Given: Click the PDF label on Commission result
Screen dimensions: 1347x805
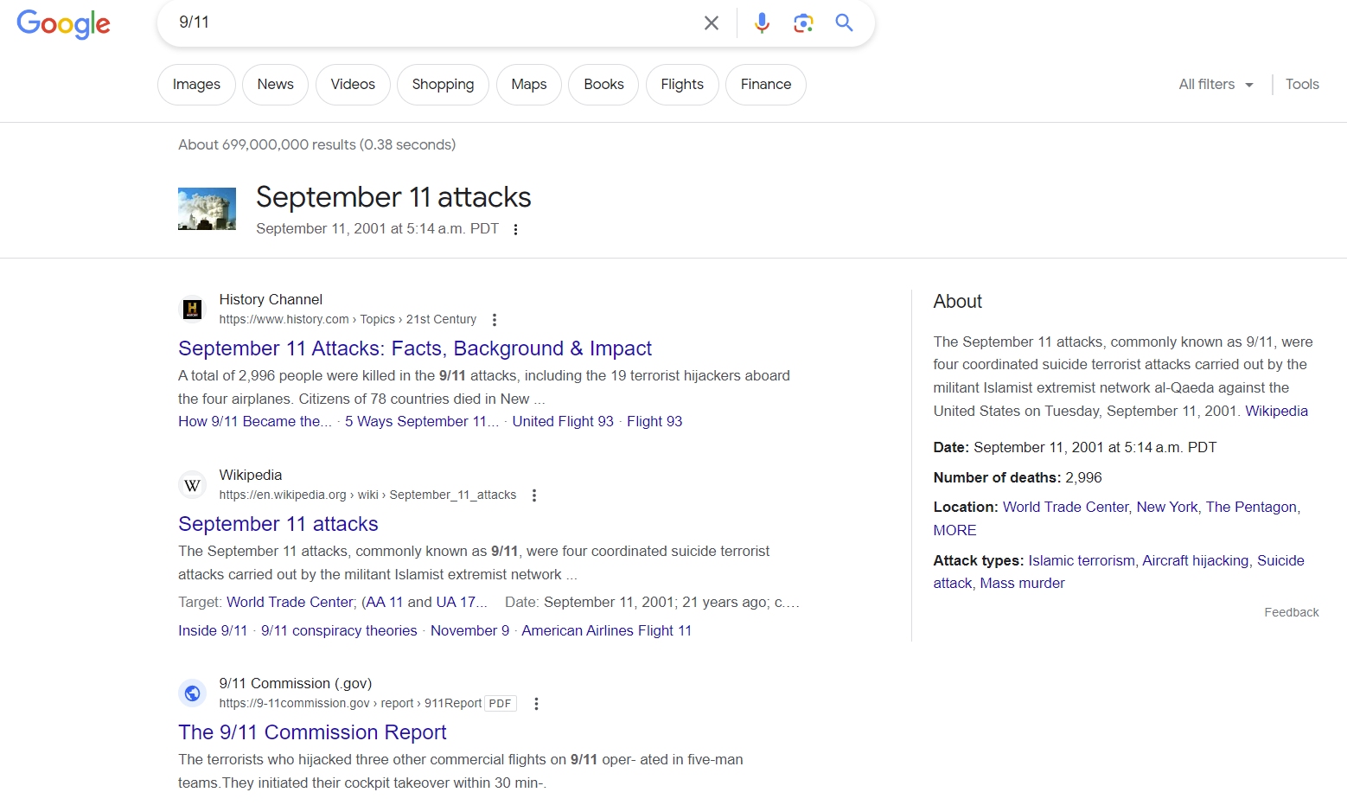Looking at the screenshot, I should (501, 704).
